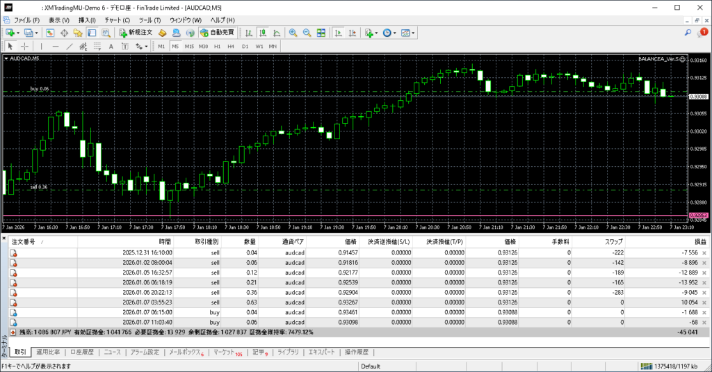This screenshot has height=372, width=712.
Task: Close the 0.63 lot sell order row
Action: [x=704, y=303]
